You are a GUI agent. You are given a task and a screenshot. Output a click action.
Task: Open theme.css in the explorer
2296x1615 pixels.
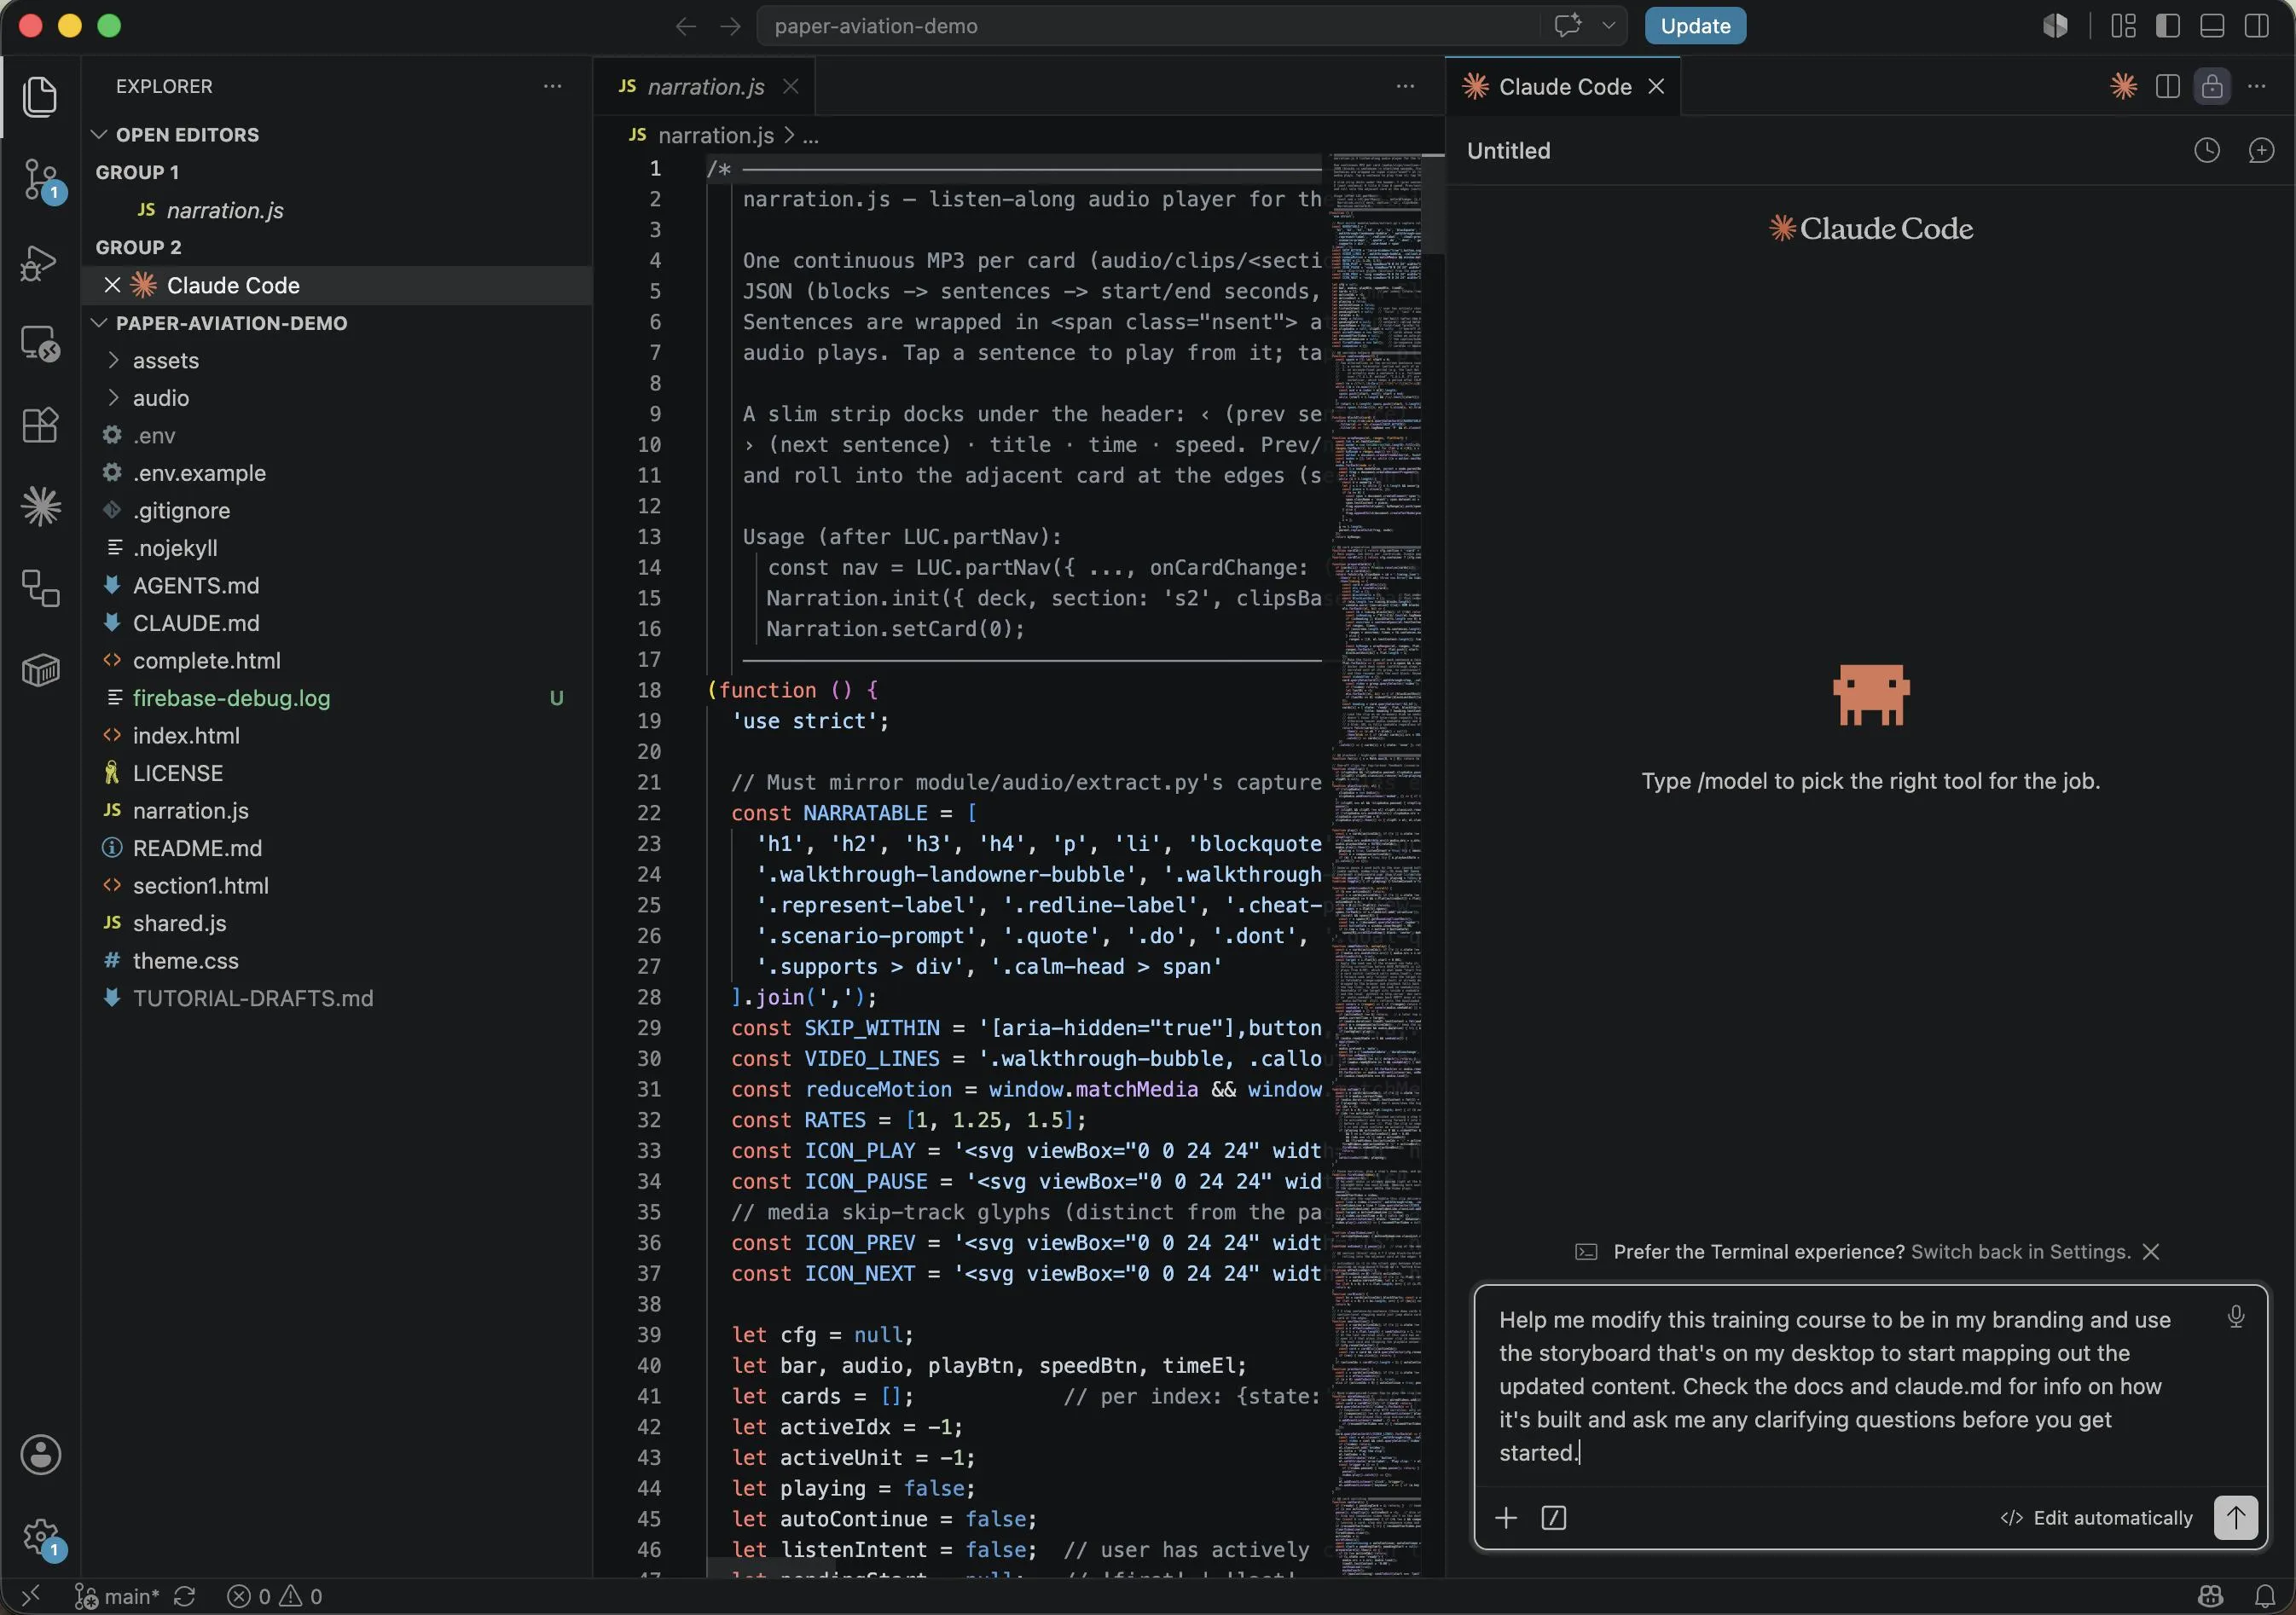pos(185,961)
